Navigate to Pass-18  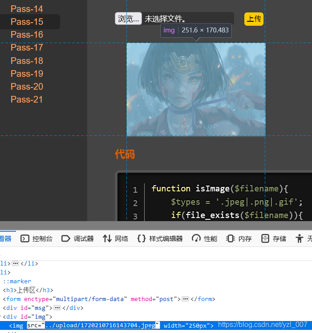[x=27, y=61]
